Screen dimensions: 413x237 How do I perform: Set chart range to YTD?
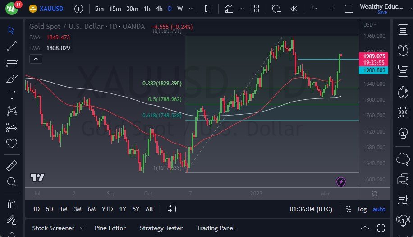click(x=107, y=209)
